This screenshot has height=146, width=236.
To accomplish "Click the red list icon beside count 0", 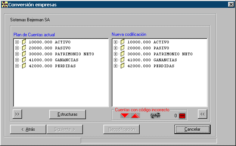I will click(182, 116).
